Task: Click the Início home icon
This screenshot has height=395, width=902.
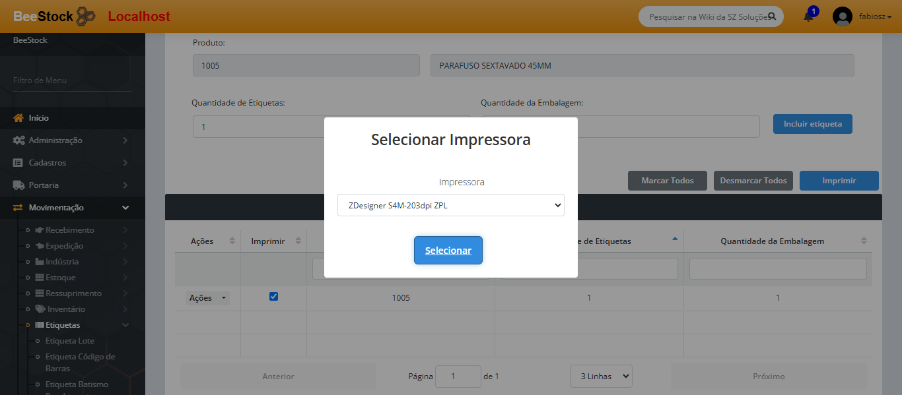Action: [x=18, y=118]
